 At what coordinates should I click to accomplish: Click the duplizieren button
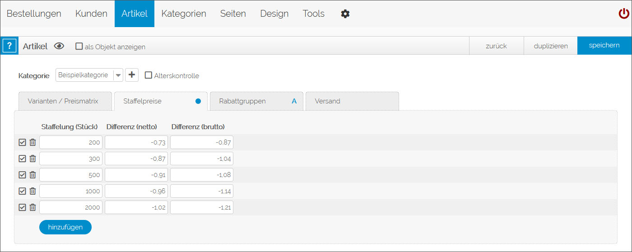(550, 46)
